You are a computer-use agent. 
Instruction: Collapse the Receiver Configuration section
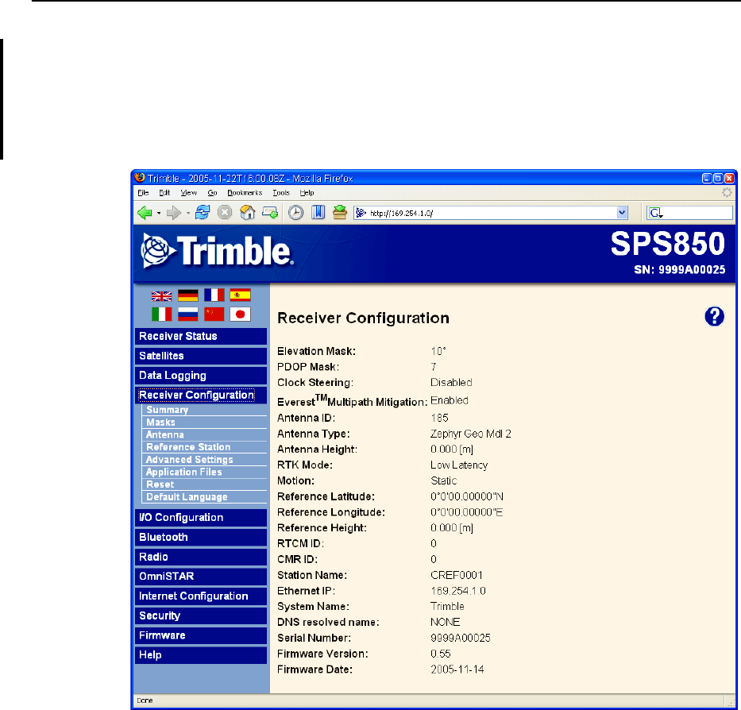pyautogui.click(x=201, y=396)
